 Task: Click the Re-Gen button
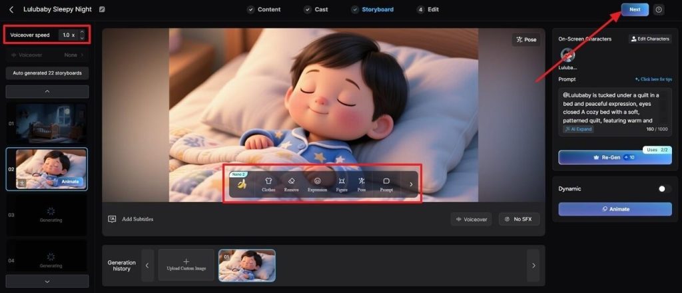click(x=615, y=157)
